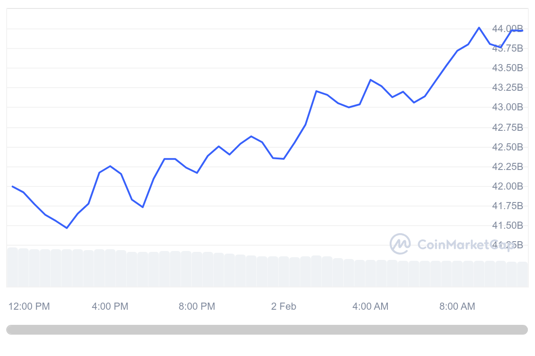The height and width of the screenshot is (356, 535).
Task: Click the CoinMarketCap logo icon
Action: pyautogui.click(x=400, y=244)
